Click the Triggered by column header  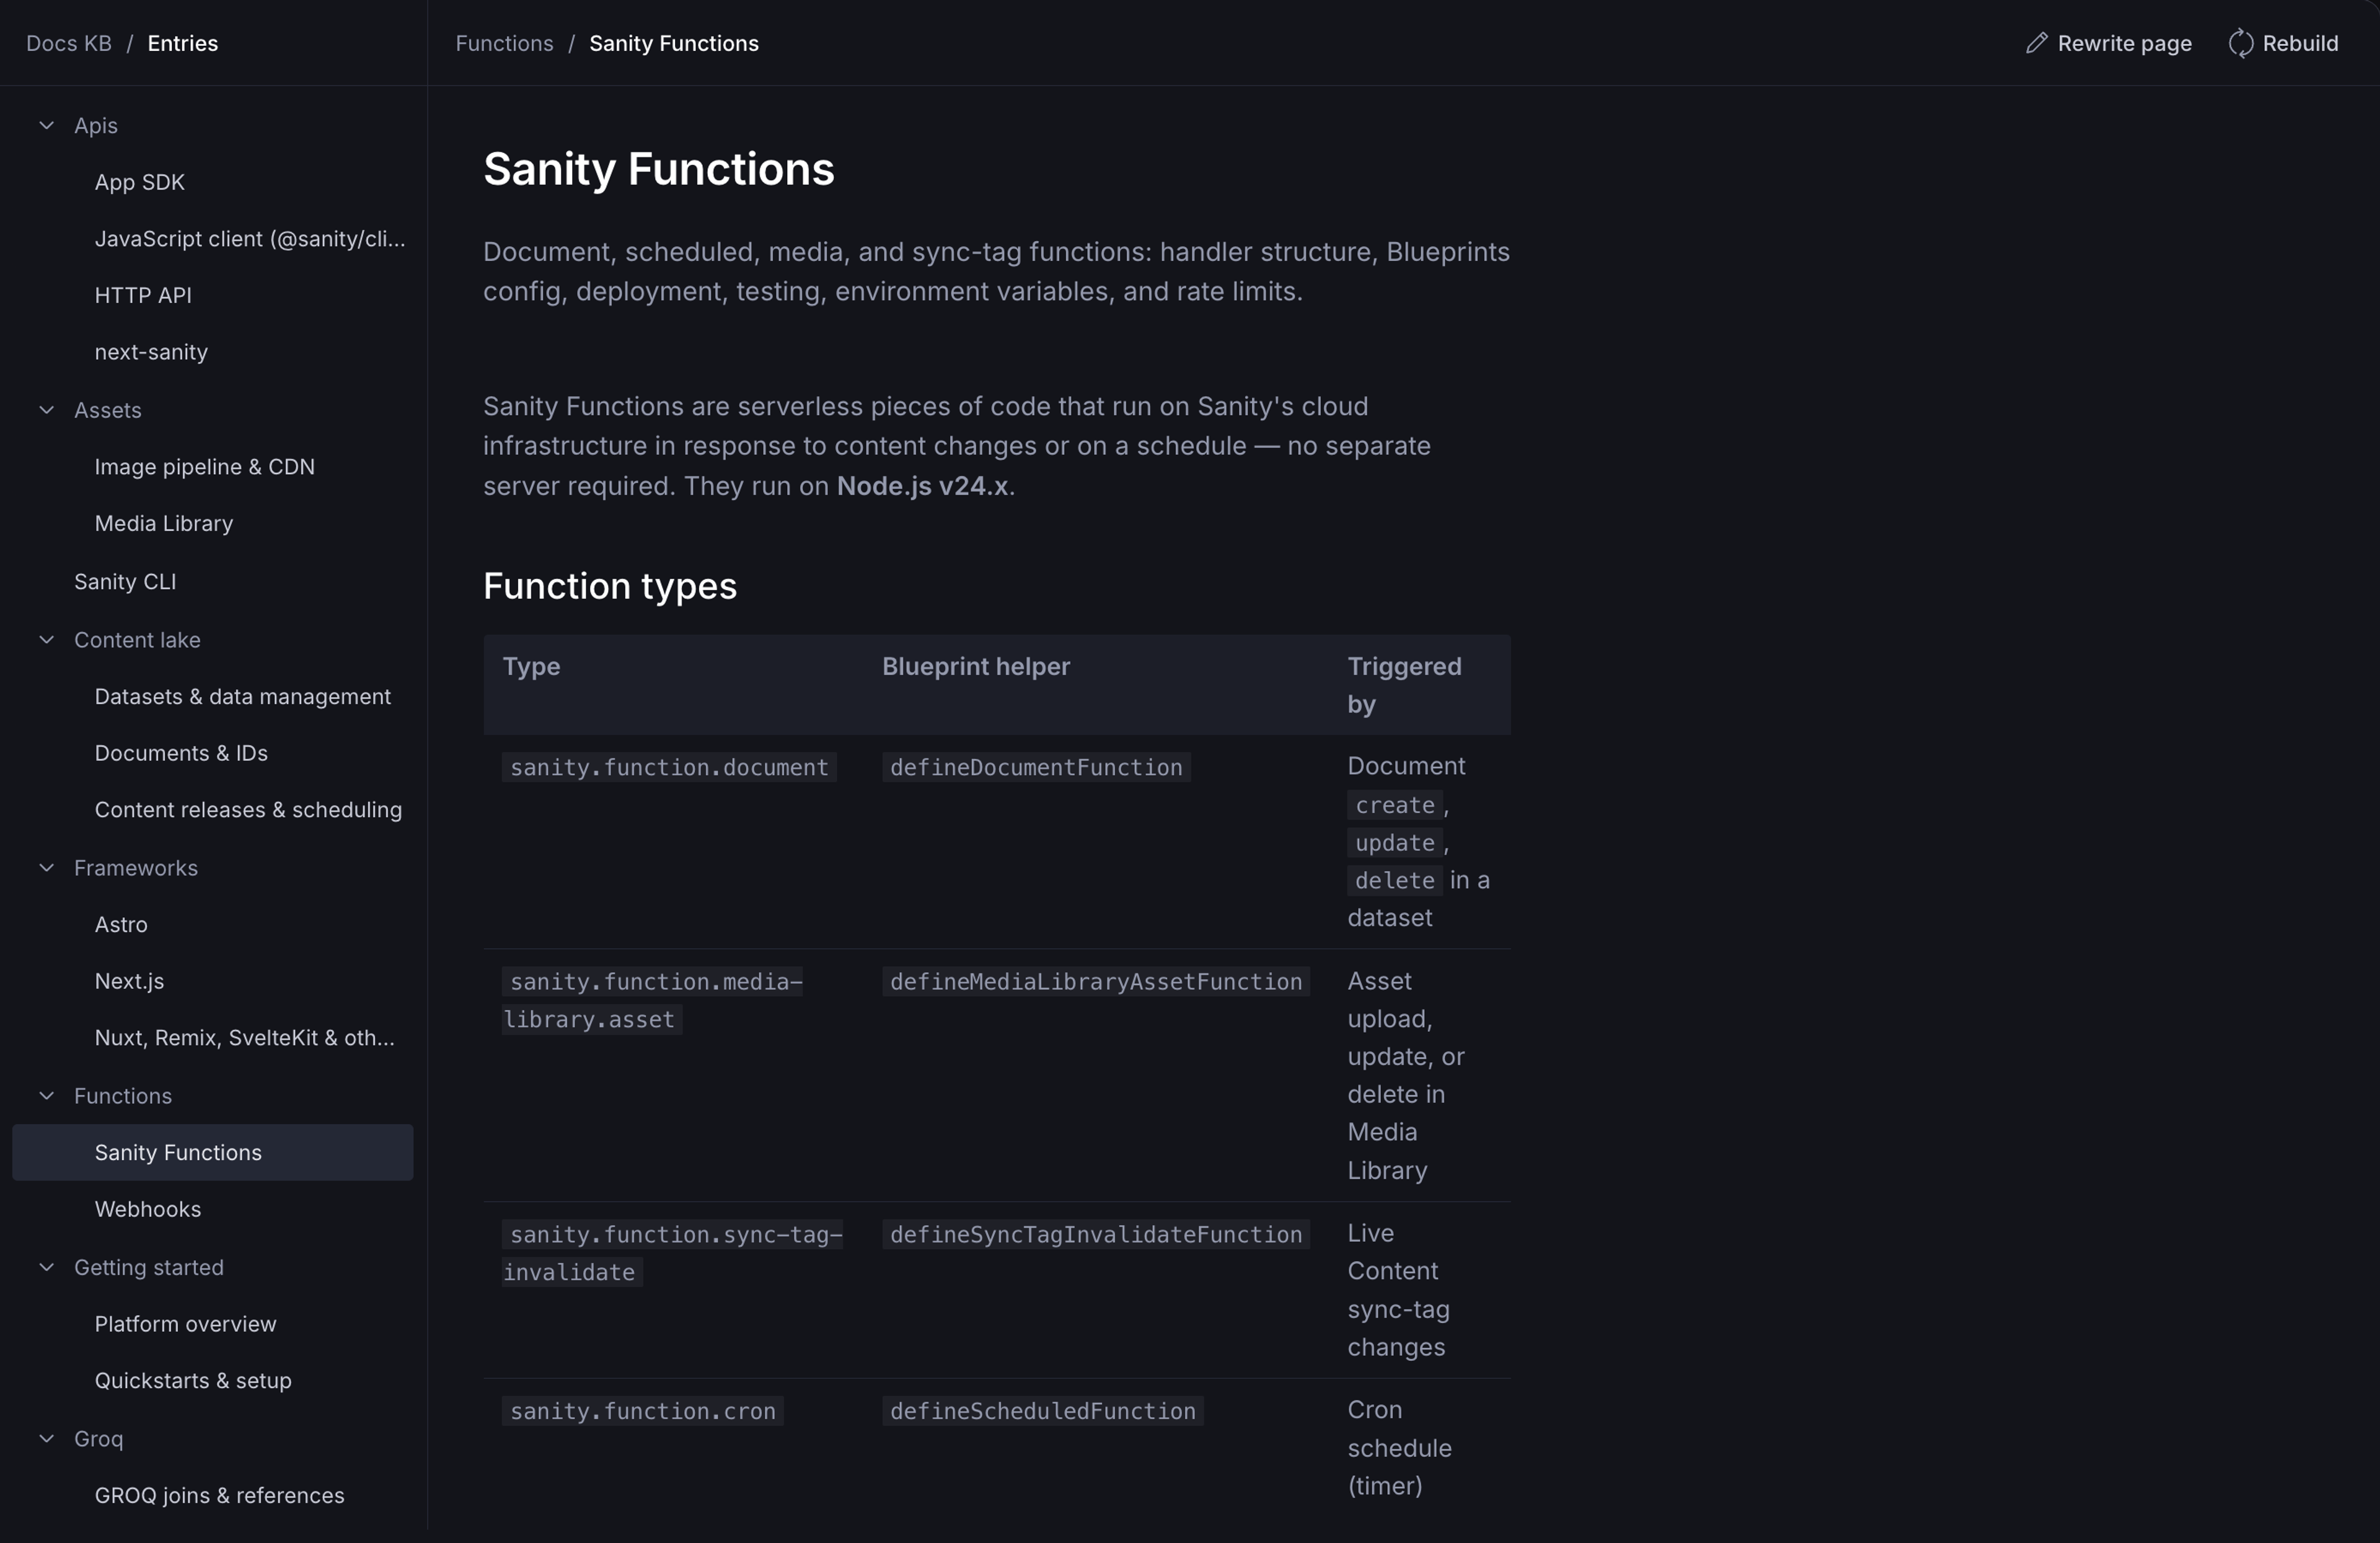[x=1404, y=685]
